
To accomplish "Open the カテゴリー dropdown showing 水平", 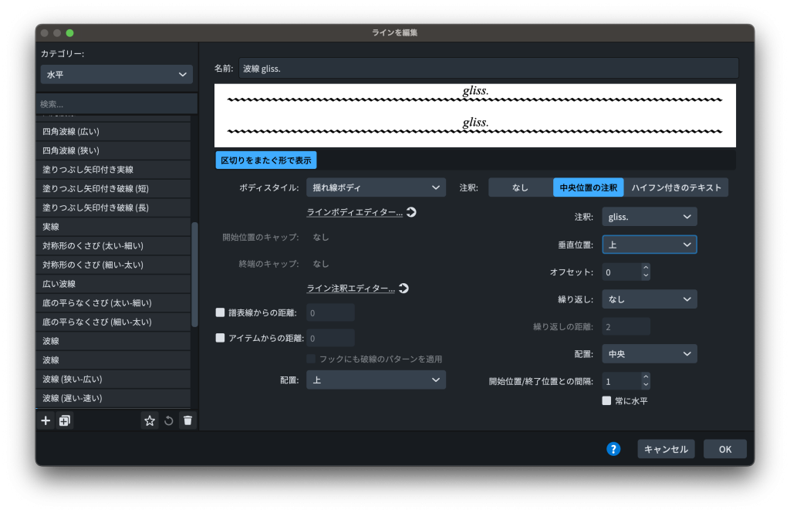I will pos(116,75).
